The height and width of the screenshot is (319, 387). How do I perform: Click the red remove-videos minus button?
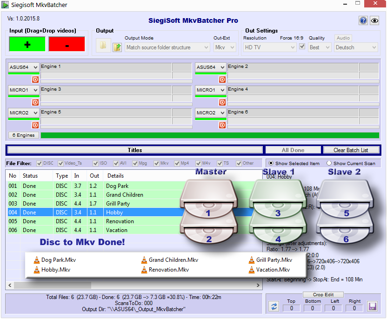coord(67,44)
